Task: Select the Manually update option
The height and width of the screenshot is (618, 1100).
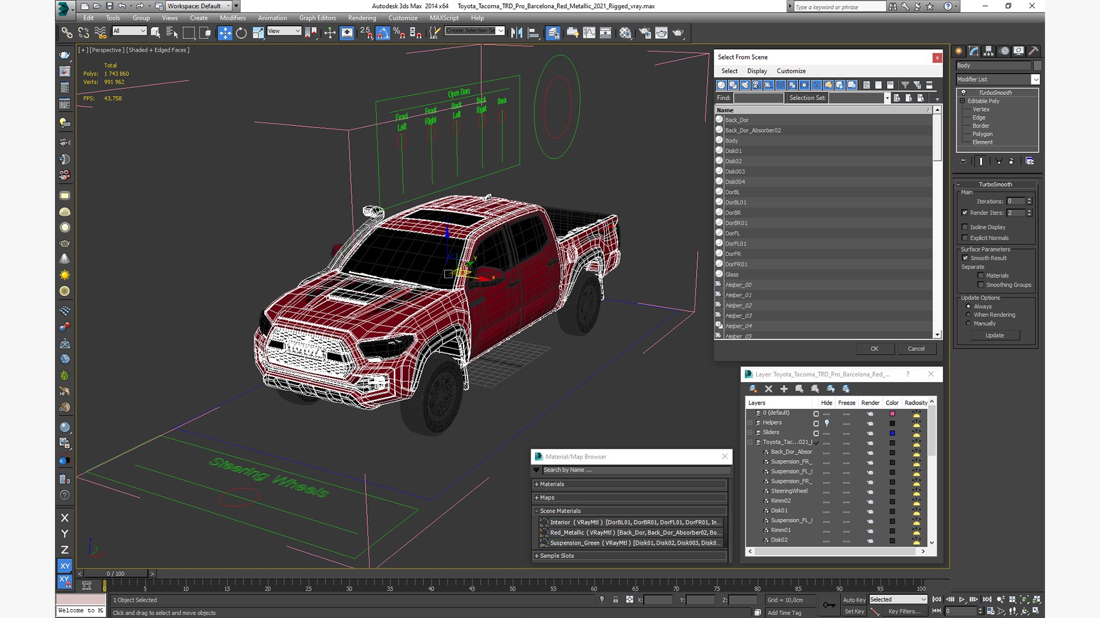Action: pyautogui.click(x=968, y=323)
